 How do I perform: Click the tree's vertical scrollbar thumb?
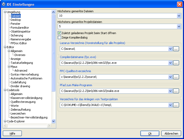pos(53,52)
